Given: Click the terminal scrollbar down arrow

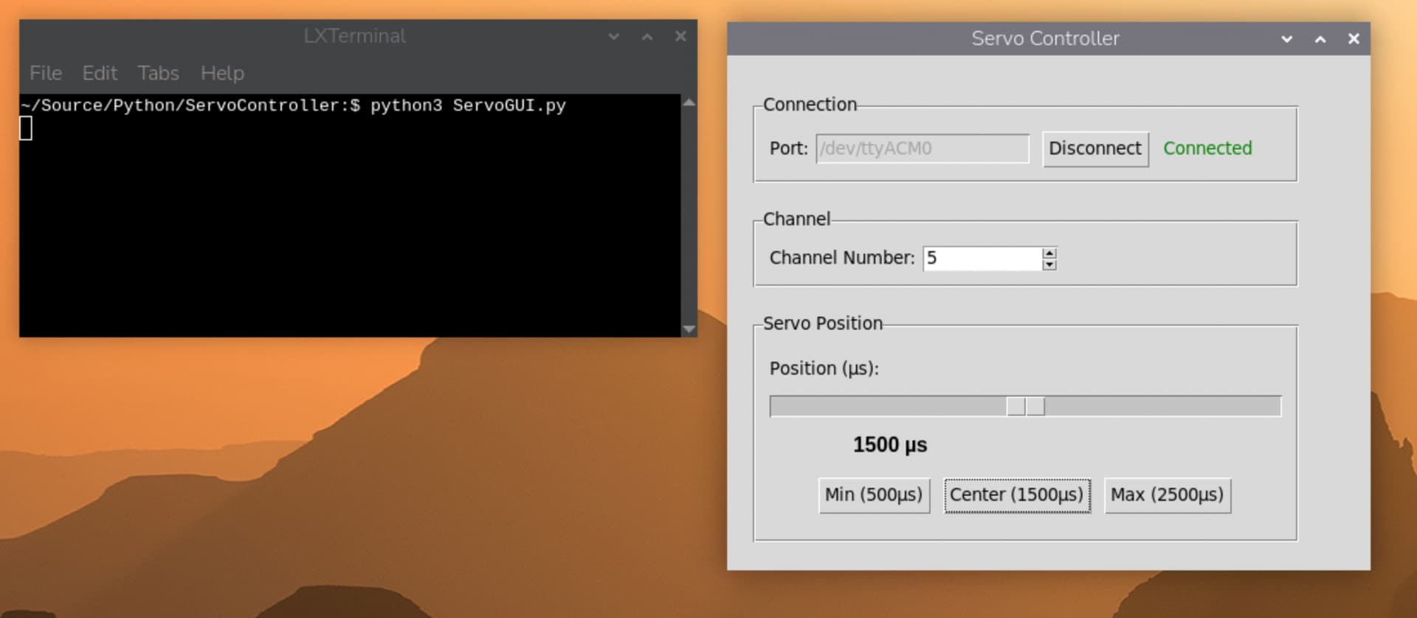Looking at the screenshot, I should [689, 329].
